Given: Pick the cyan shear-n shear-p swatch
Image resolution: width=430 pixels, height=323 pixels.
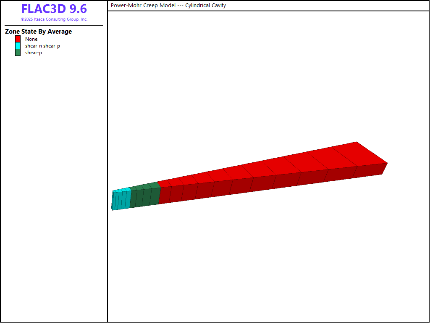Looking at the screenshot, I should click(18, 46).
